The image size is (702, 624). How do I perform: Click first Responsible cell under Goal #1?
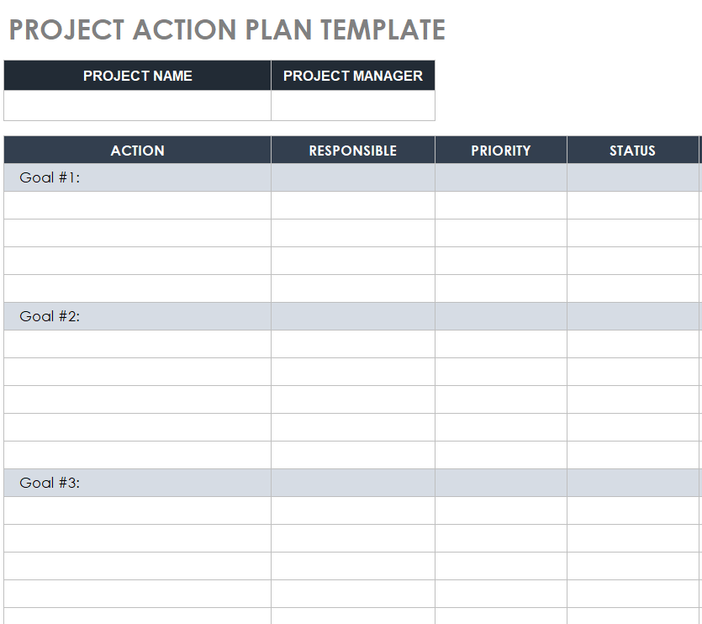(x=352, y=205)
